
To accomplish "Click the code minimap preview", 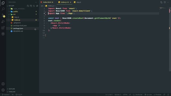I will point(162,8).
